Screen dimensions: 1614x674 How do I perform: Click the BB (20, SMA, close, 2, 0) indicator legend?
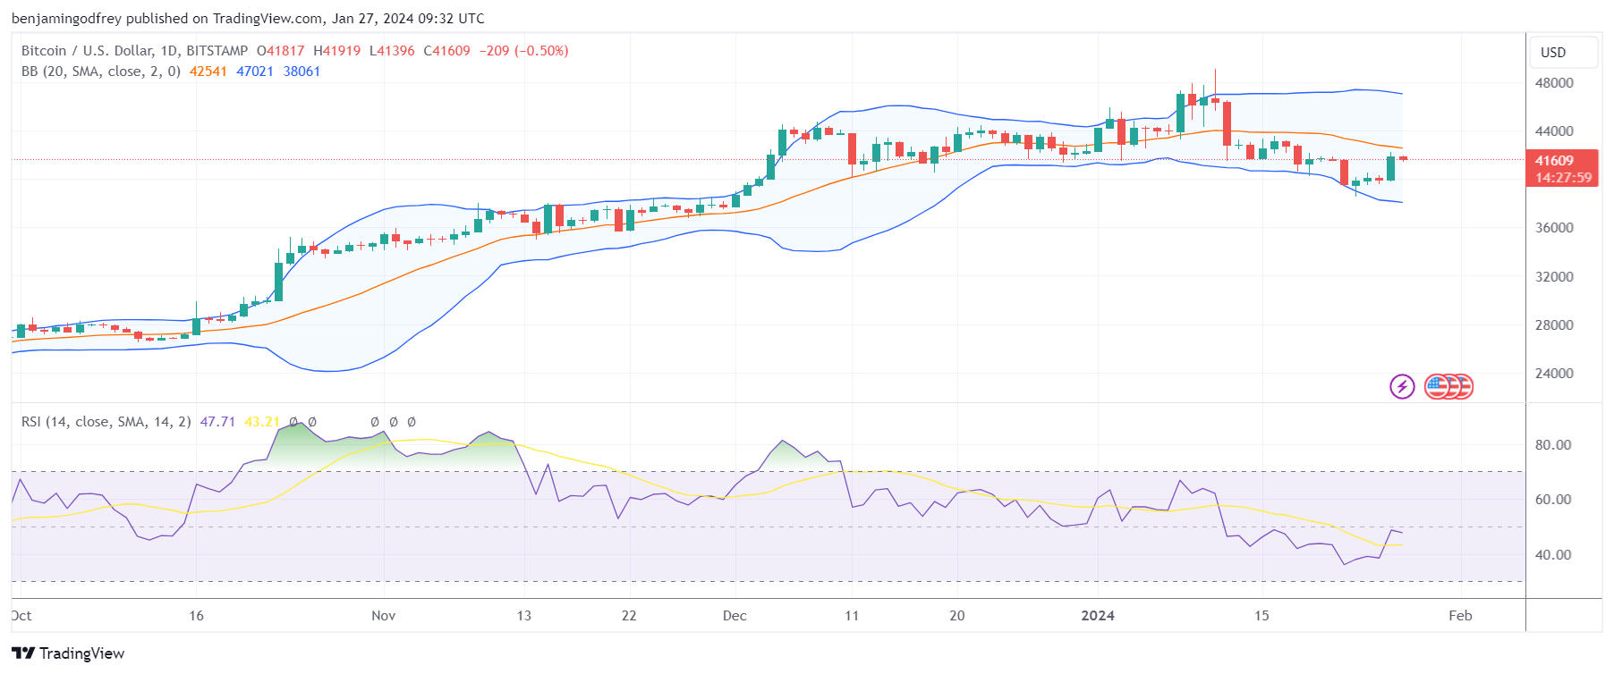coord(101,72)
